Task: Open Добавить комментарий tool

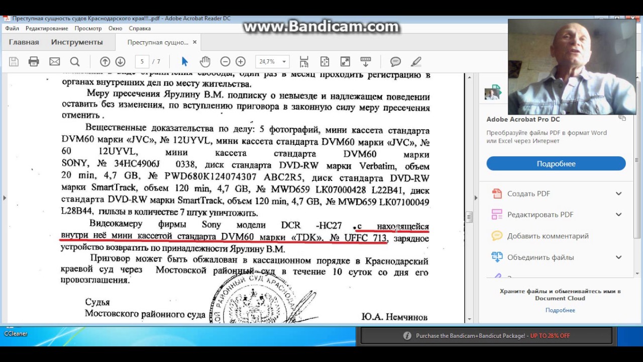Action: click(x=548, y=236)
